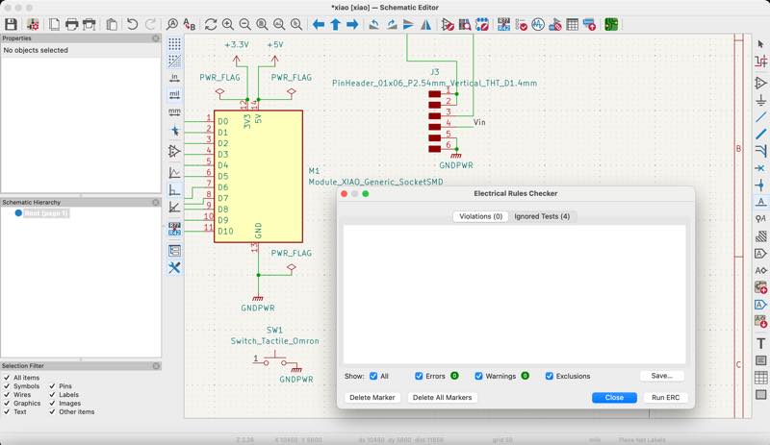Open Symbol Fields Table editor

tap(572, 24)
